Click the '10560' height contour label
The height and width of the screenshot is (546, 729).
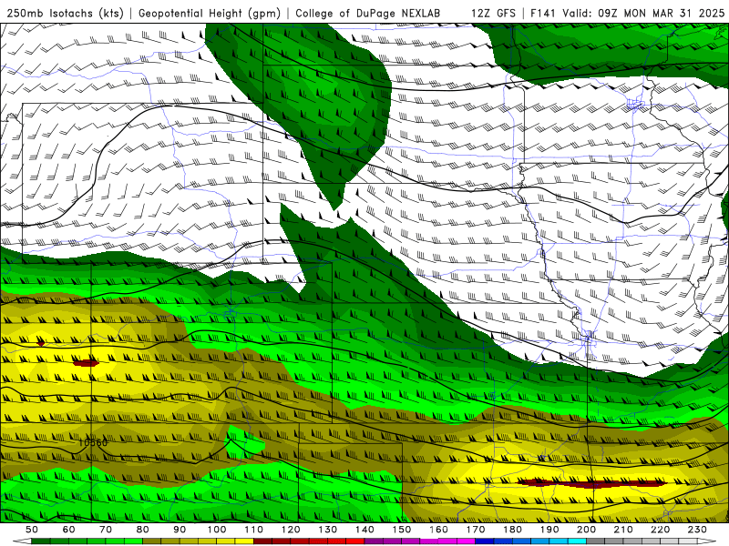point(93,442)
